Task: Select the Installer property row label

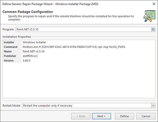Action: 9,42
